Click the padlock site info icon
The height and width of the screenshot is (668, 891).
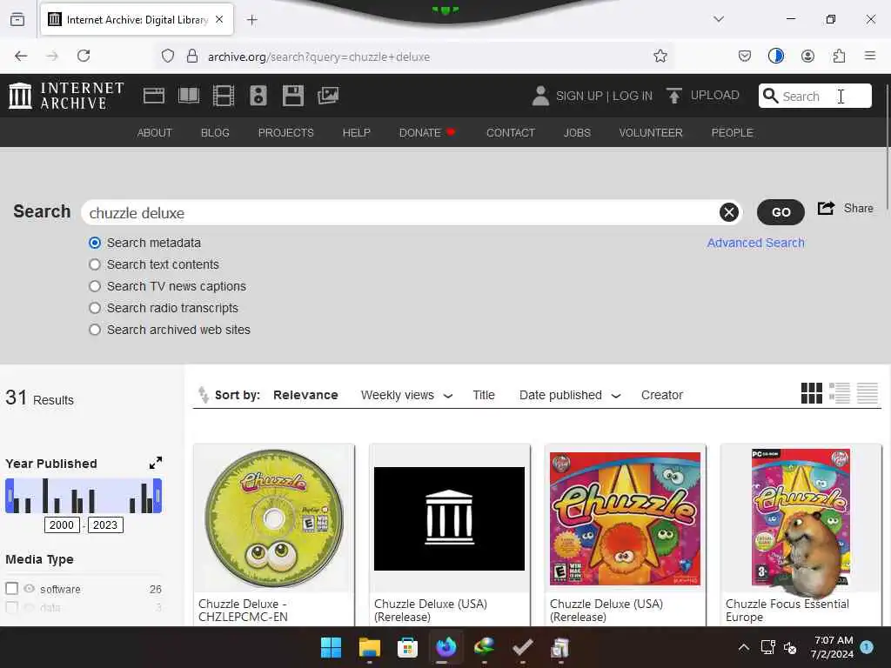tap(192, 57)
